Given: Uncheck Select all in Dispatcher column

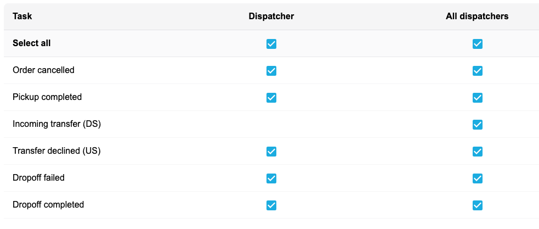Looking at the screenshot, I should [x=271, y=44].
